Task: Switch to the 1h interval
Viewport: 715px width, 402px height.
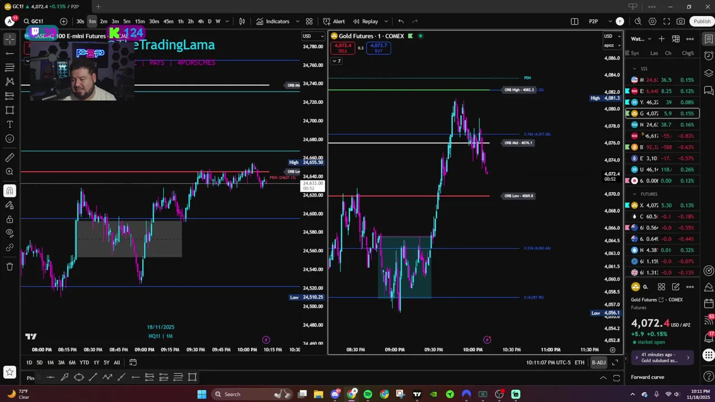Action: [180, 21]
